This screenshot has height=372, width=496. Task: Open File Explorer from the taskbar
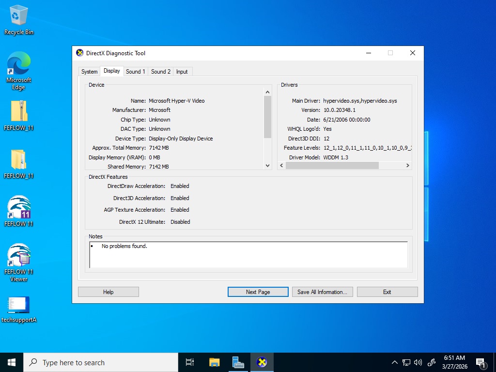[x=214, y=362]
